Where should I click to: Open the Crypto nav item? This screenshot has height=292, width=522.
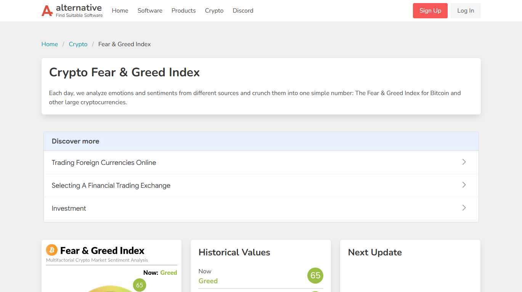(x=214, y=11)
